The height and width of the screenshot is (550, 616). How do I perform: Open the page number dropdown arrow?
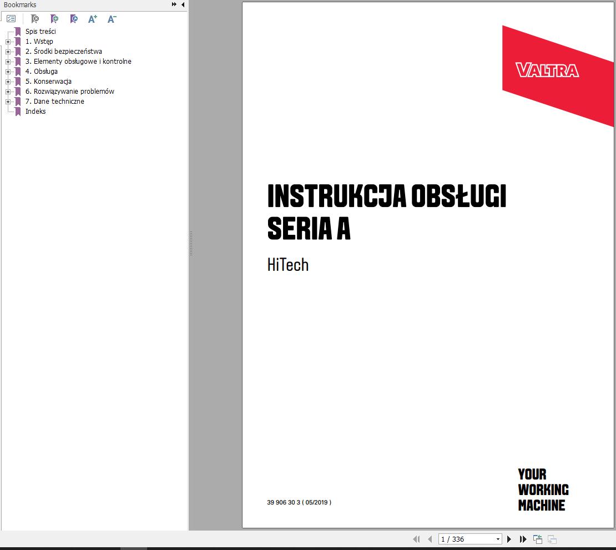pyautogui.click(x=498, y=539)
